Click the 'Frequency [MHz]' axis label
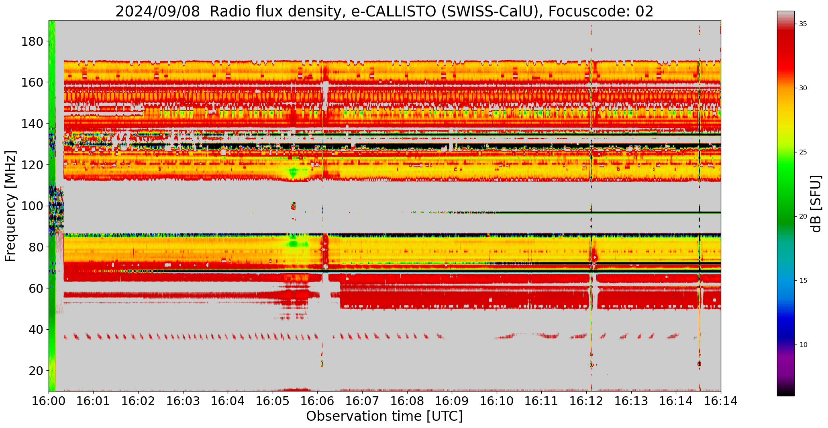This screenshot has width=828, height=428. 10,206
